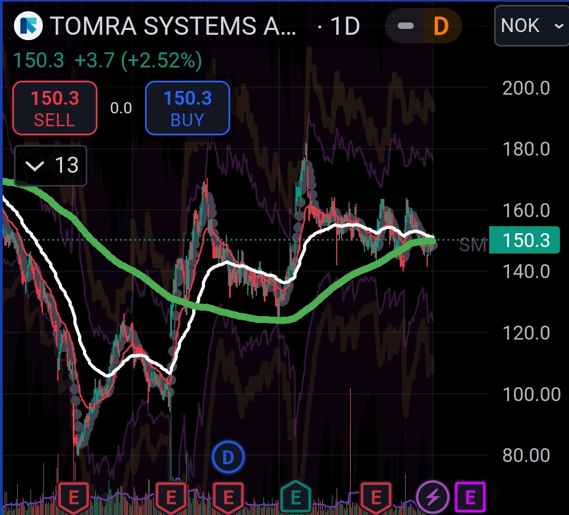Image resolution: width=569 pixels, height=515 pixels.
Task: Tap the leftmost red E earnings marker
Action: pyautogui.click(x=74, y=497)
